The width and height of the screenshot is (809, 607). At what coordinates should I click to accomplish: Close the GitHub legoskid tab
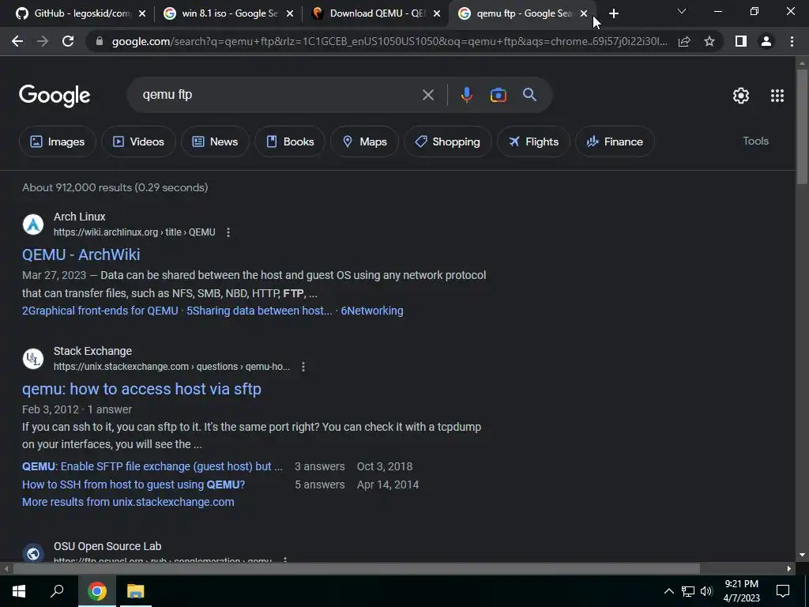click(142, 14)
